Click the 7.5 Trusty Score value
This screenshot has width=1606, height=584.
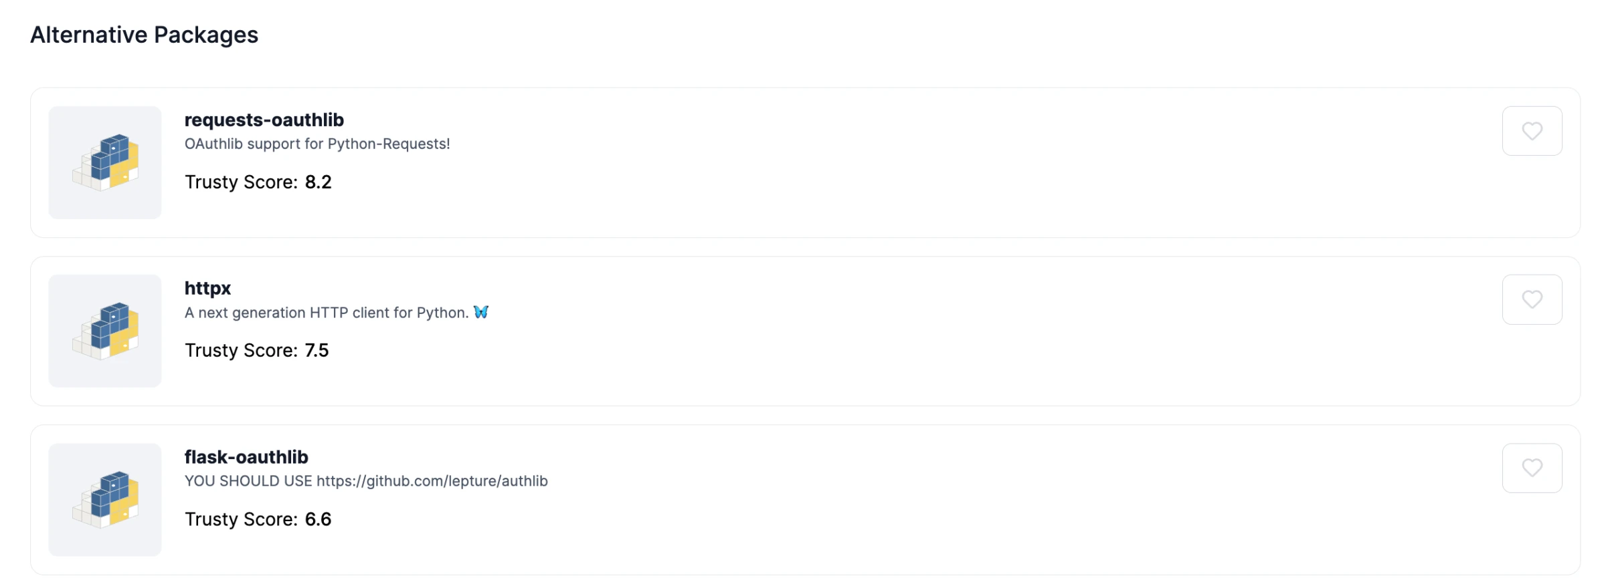coord(317,350)
